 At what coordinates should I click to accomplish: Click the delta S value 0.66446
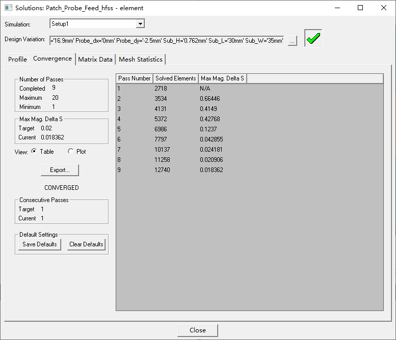pyautogui.click(x=210, y=99)
